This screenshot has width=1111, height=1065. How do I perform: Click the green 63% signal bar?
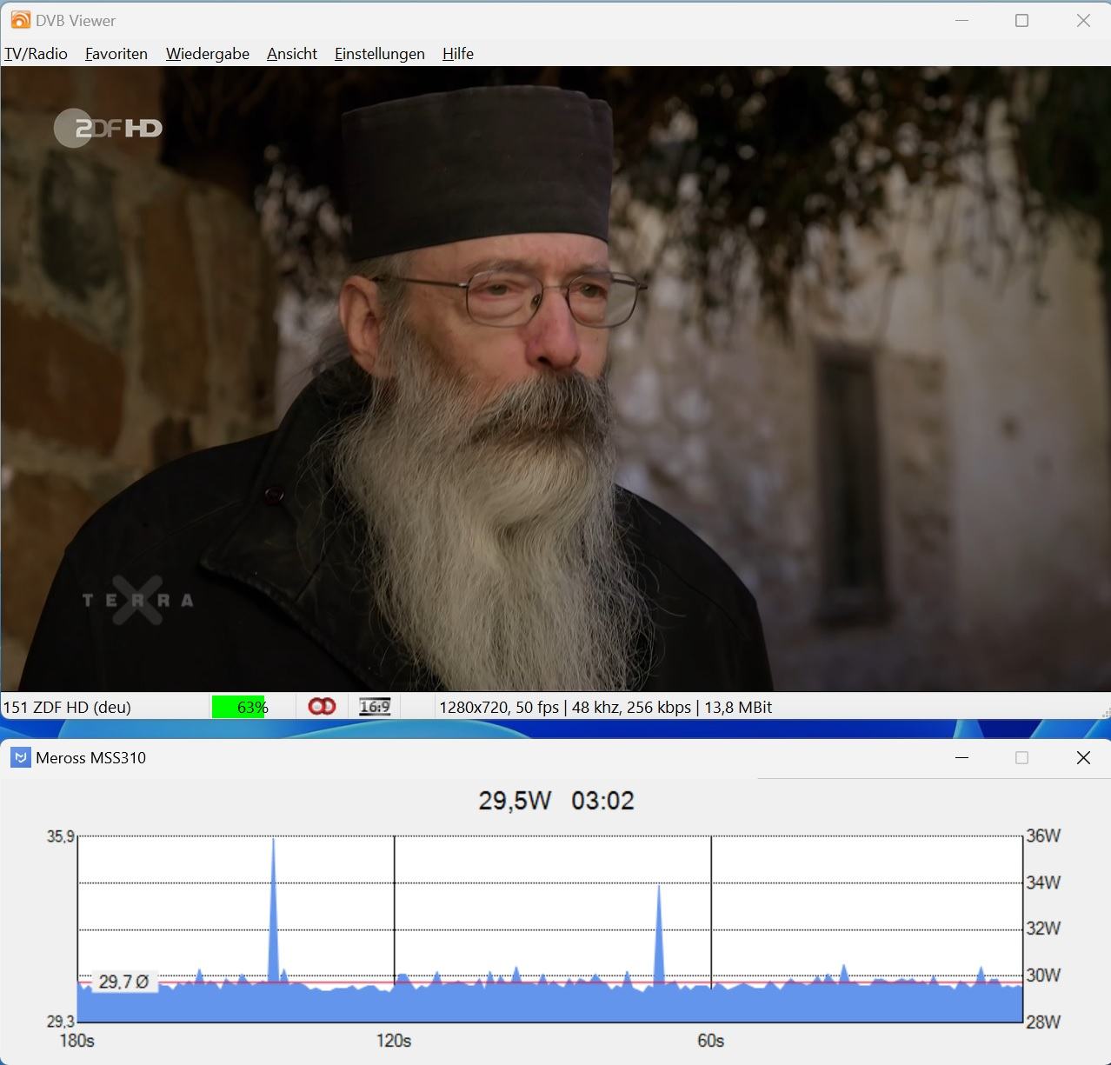(x=238, y=707)
